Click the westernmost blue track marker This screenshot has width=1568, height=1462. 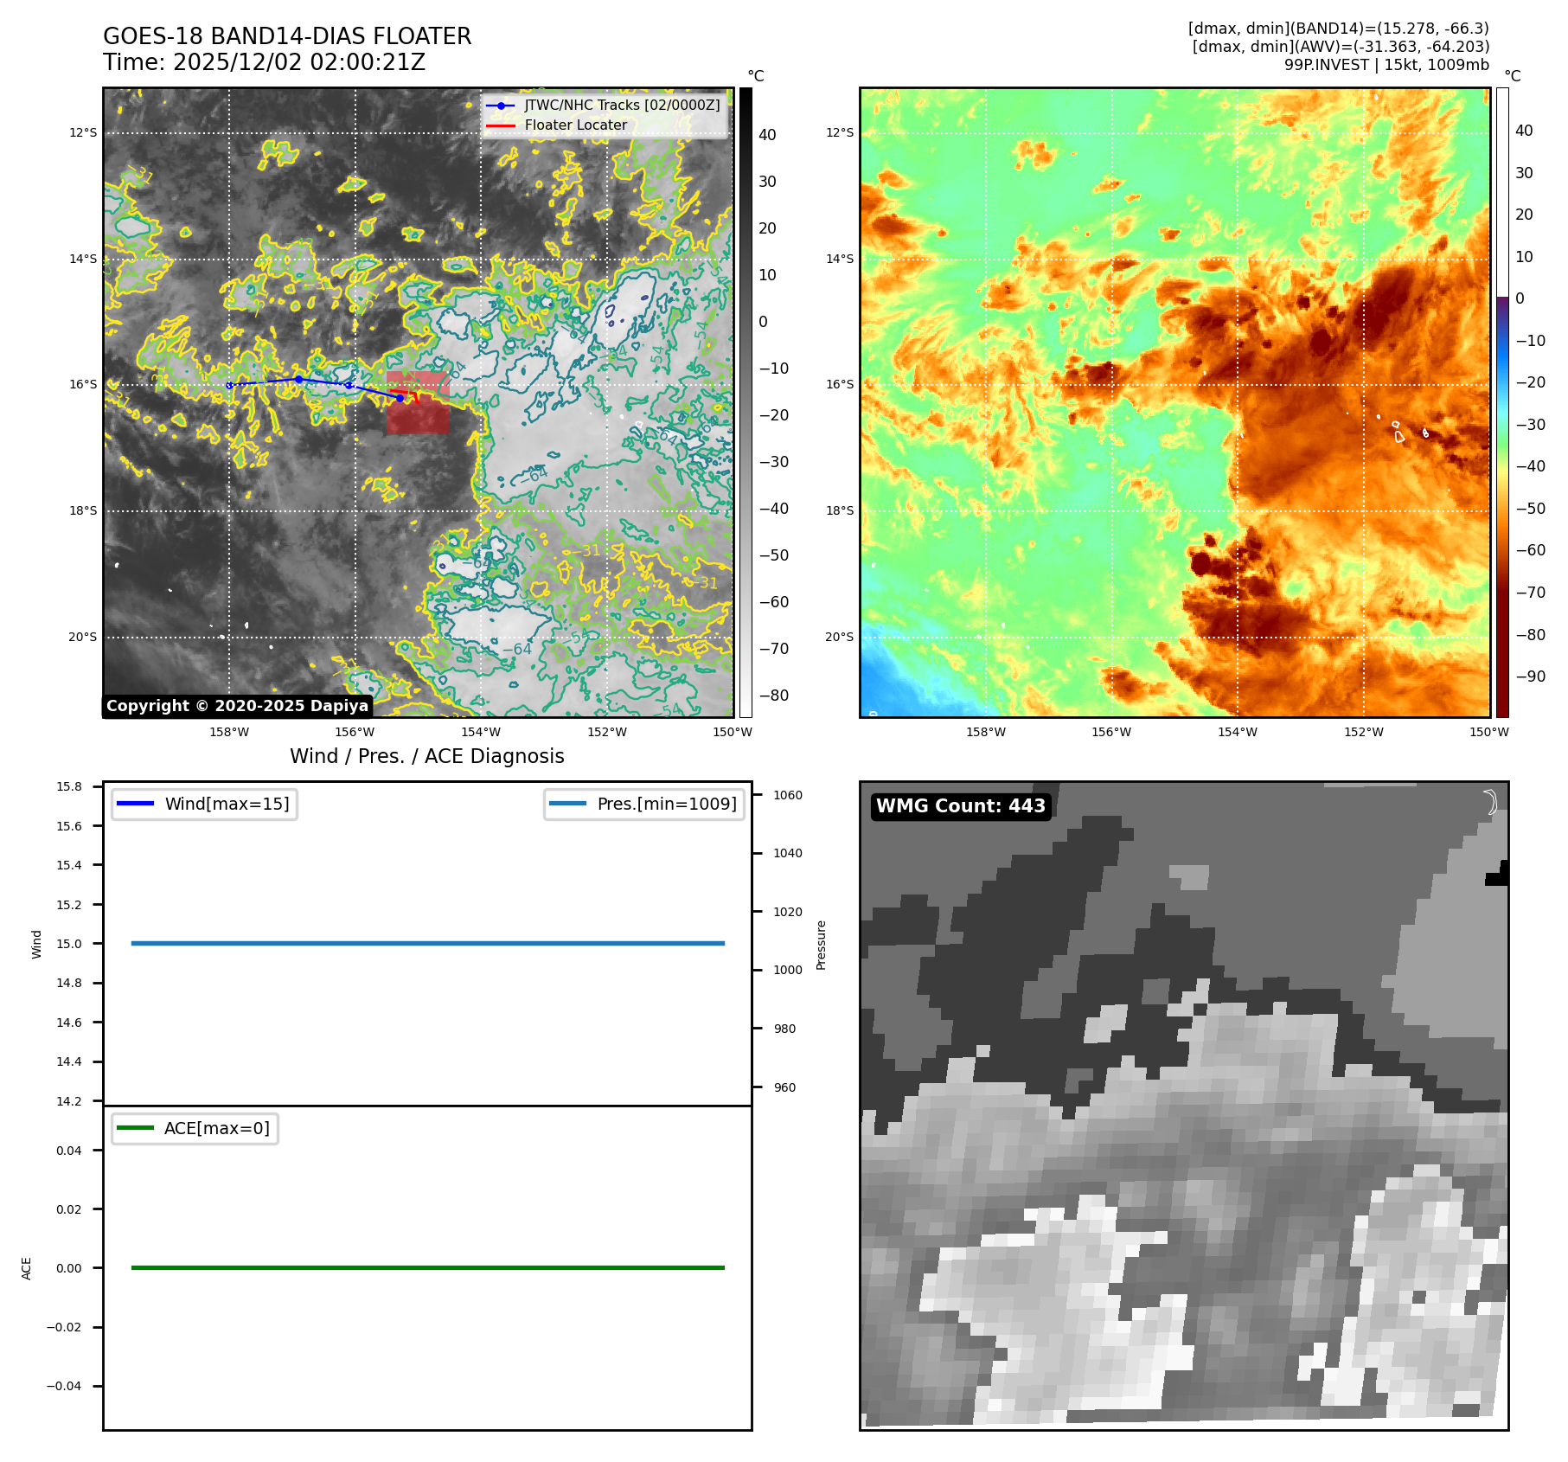click(229, 385)
